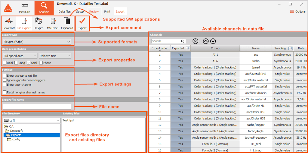The width and height of the screenshot is (308, 153).
Task: Click the export file name input field
Action: pyautogui.click(x=37, y=106)
